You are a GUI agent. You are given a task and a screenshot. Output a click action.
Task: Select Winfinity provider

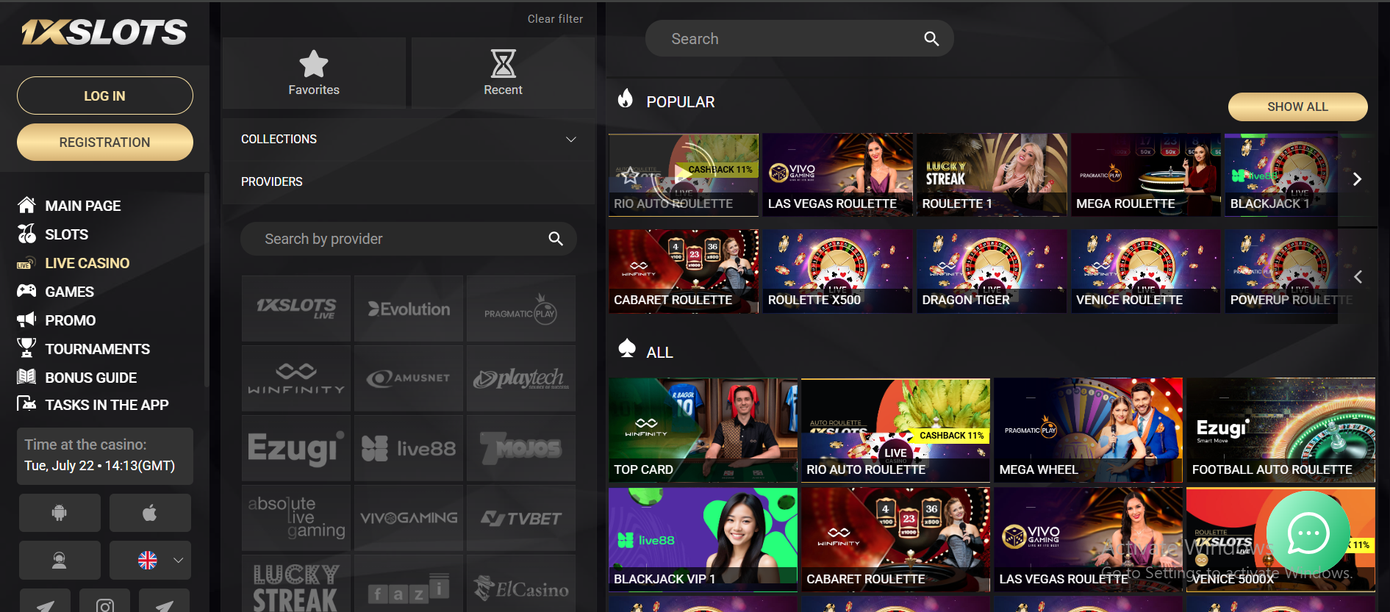point(296,378)
